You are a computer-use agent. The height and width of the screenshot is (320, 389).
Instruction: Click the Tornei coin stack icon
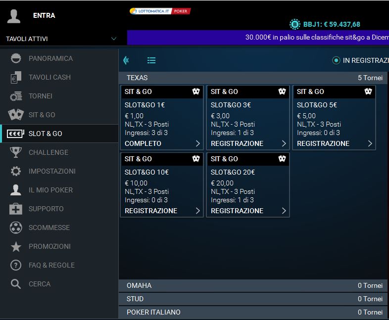tap(16, 96)
